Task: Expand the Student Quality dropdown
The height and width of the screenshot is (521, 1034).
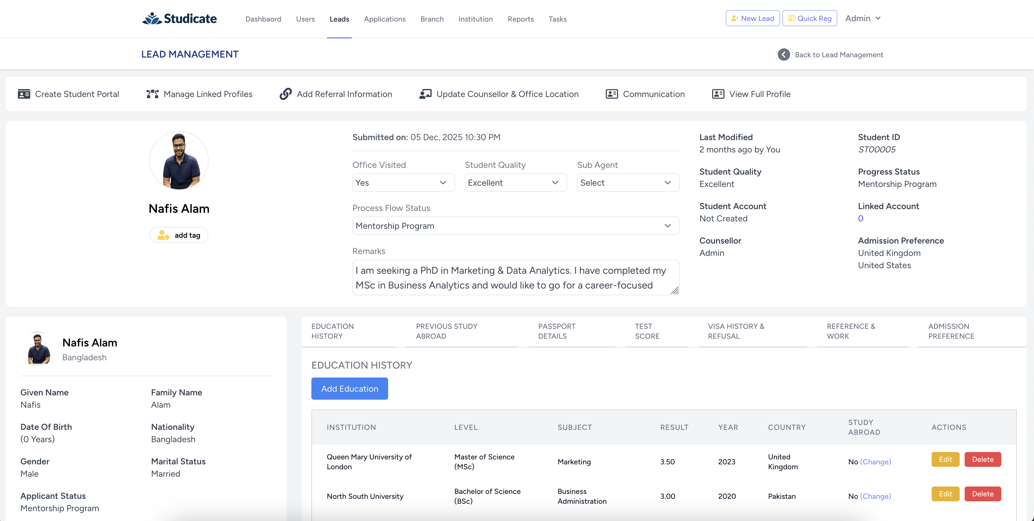Action: 515,183
